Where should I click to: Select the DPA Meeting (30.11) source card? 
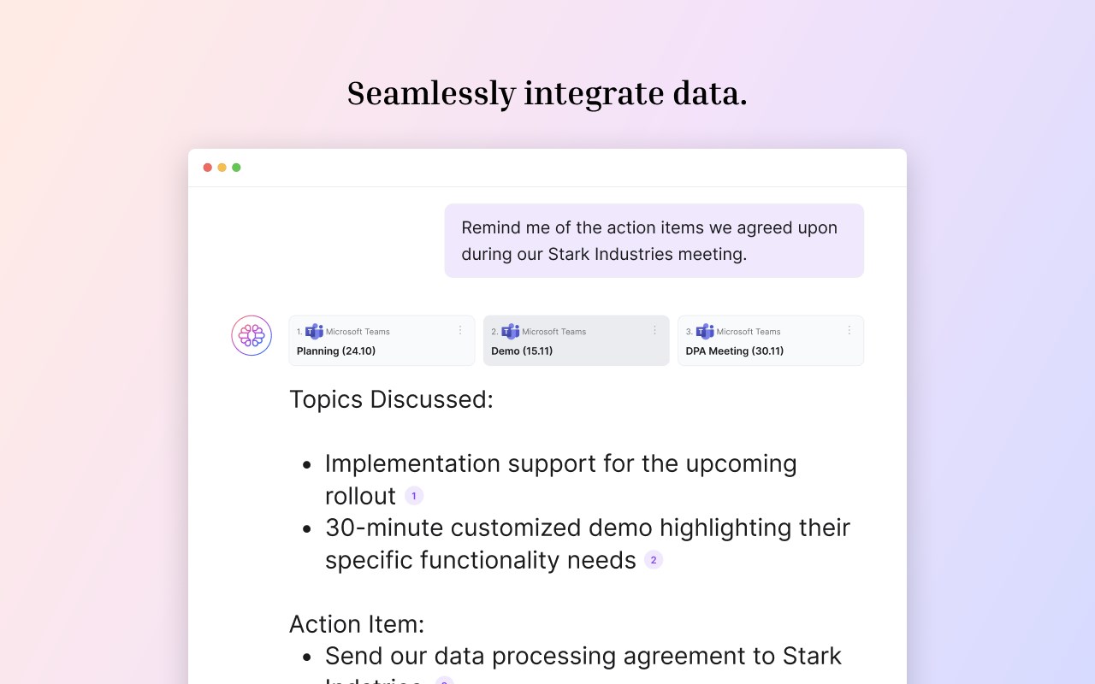(771, 340)
